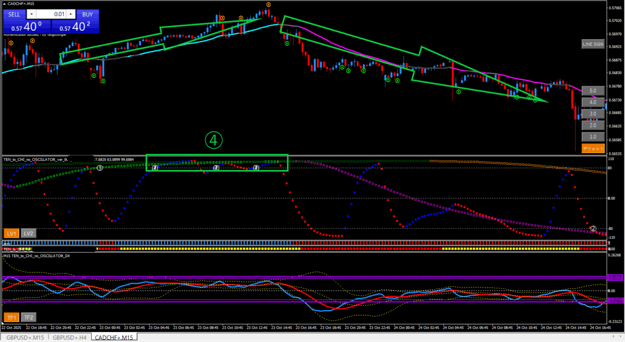The height and width of the screenshot is (342, 625).
Task: Click the circled 3 marker in oscillator panel
Action: [99, 168]
